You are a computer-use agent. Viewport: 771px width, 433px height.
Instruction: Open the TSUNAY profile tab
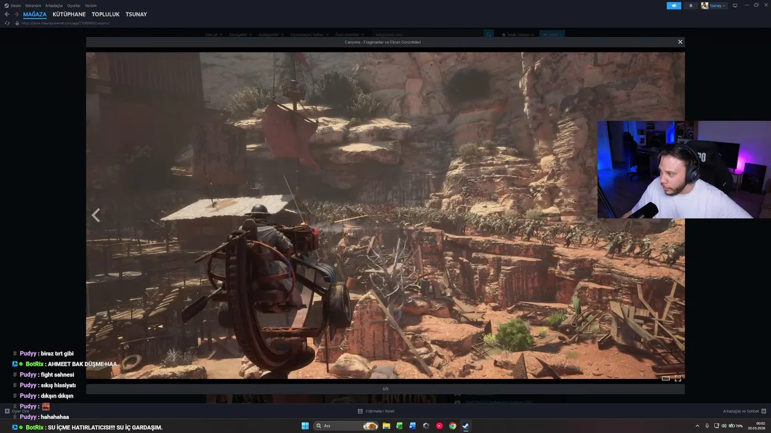pyautogui.click(x=136, y=14)
